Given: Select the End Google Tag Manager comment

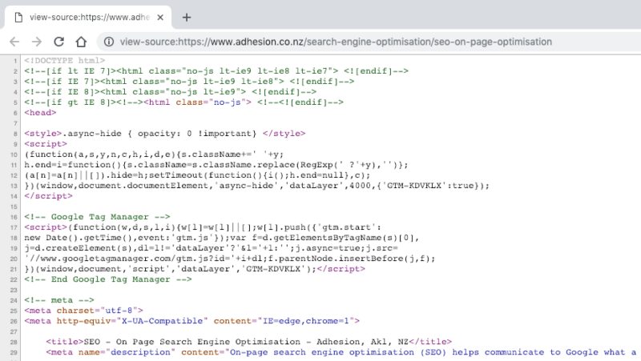Looking at the screenshot, I should click(108, 279).
